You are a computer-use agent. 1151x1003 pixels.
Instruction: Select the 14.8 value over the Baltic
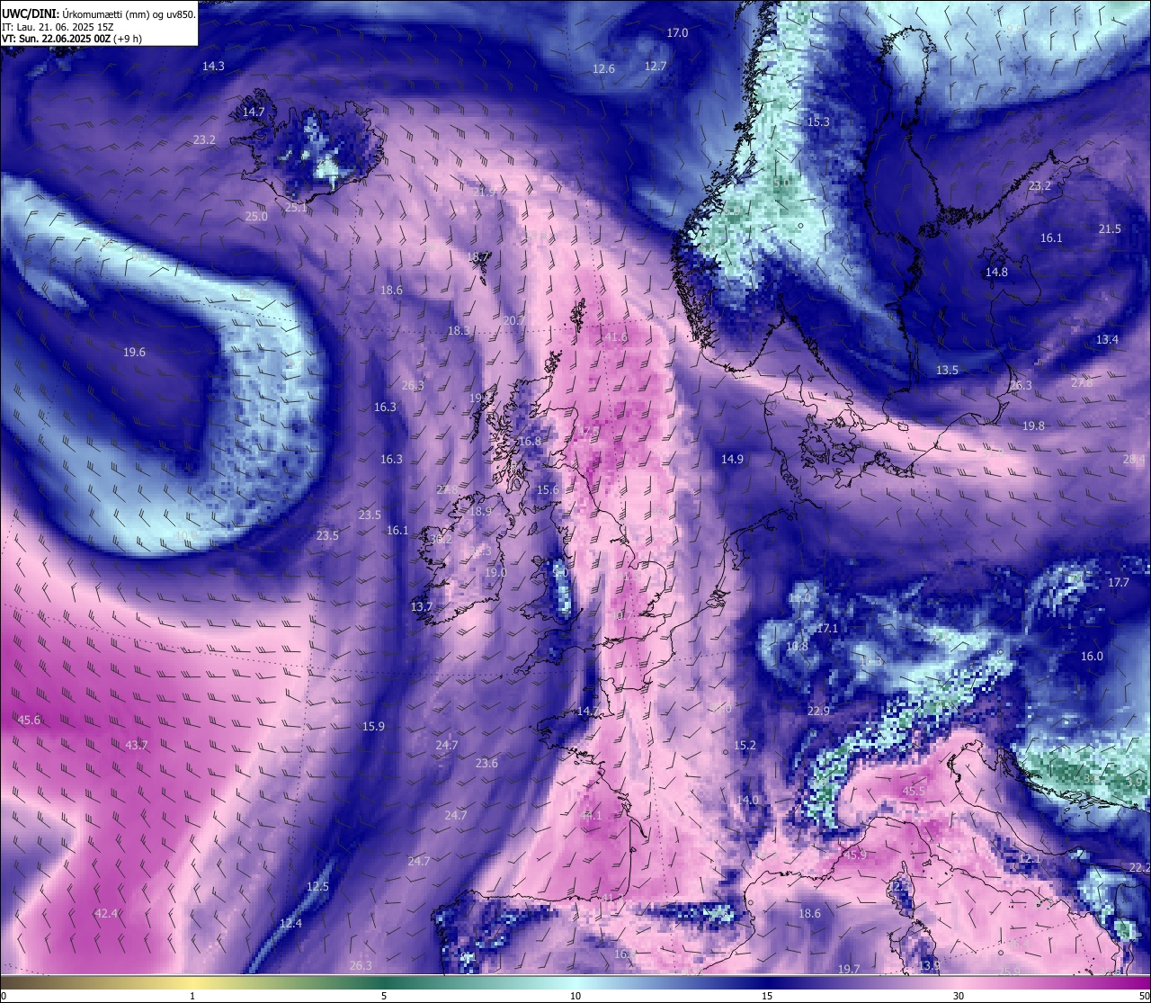click(996, 272)
